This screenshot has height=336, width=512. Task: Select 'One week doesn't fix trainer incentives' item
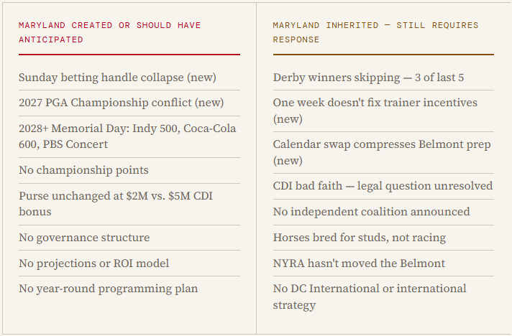coord(383,111)
